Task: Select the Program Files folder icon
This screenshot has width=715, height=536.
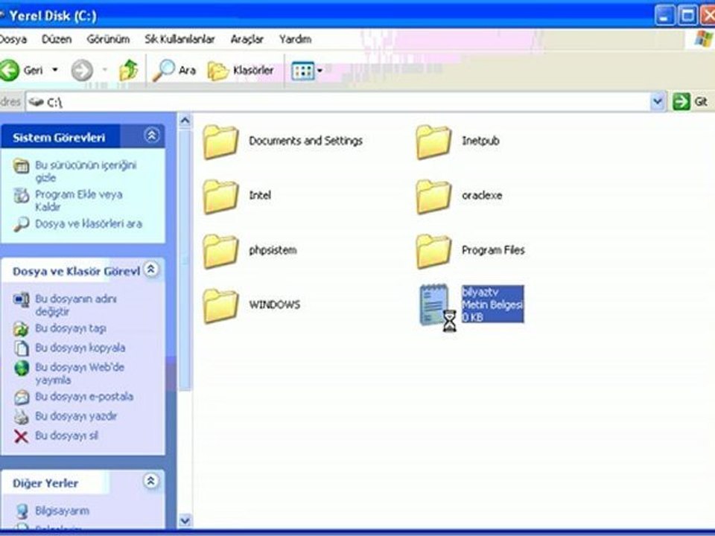Action: 433,251
